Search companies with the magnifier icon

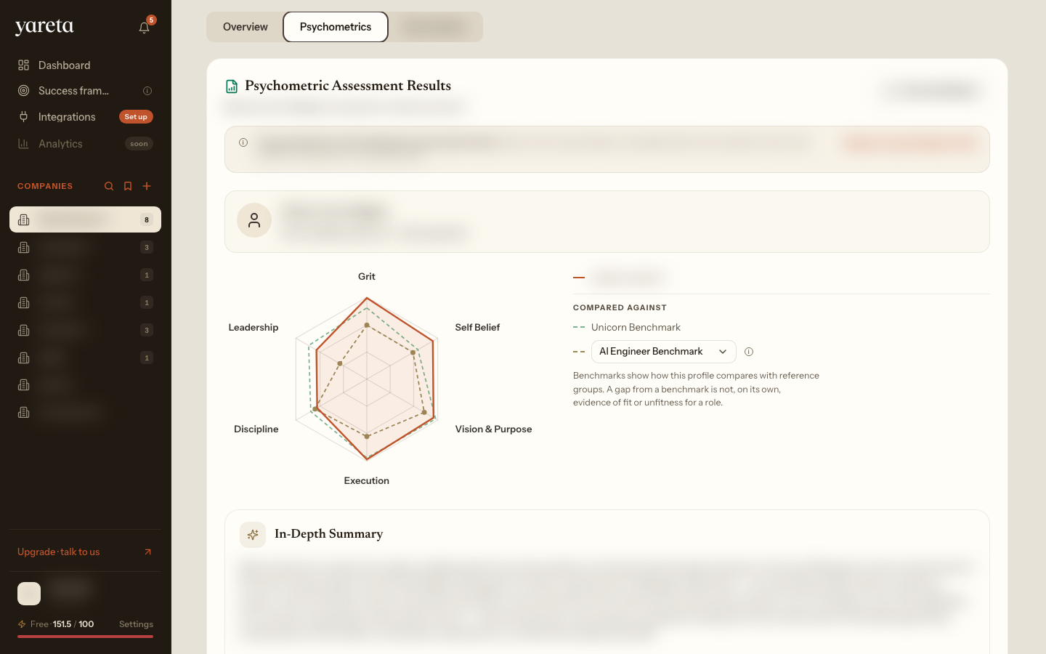109,186
